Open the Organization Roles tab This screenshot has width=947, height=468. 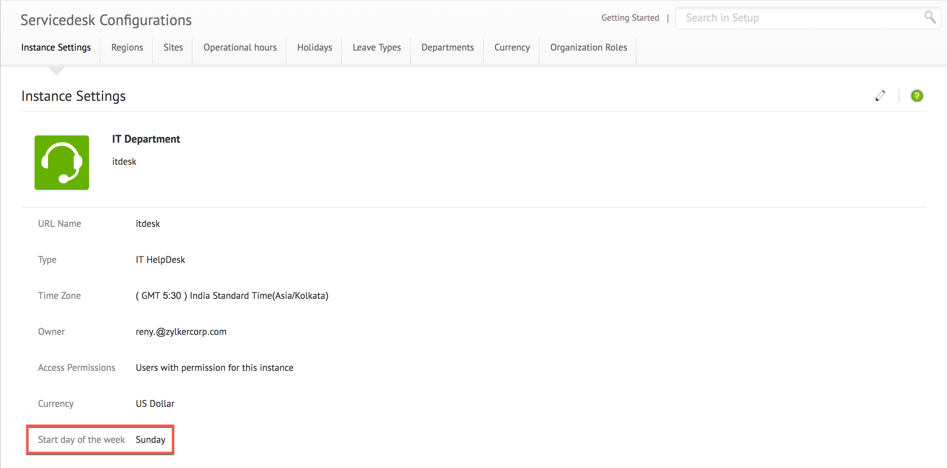588,48
